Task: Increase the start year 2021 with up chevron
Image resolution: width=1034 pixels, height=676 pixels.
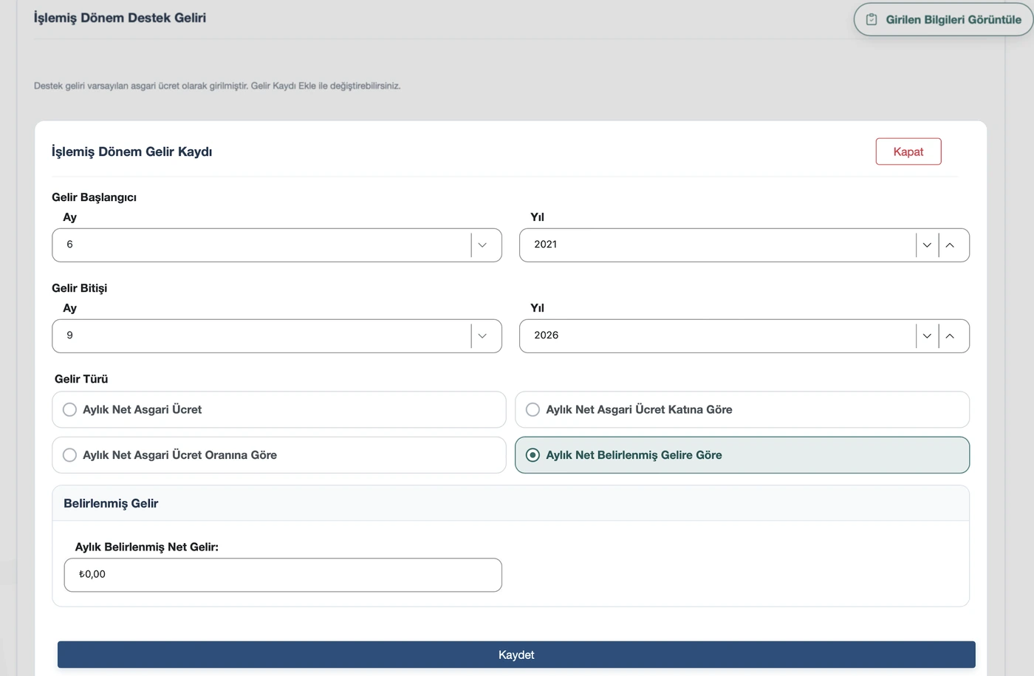Action: click(x=951, y=245)
